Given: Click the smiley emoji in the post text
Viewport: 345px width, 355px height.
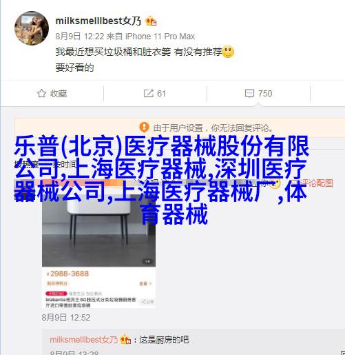Looking at the screenshot, I should 228,52.
